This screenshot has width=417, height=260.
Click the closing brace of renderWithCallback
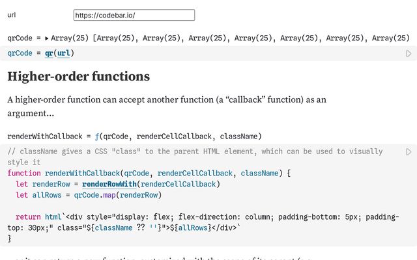click(x=9, y=239)
